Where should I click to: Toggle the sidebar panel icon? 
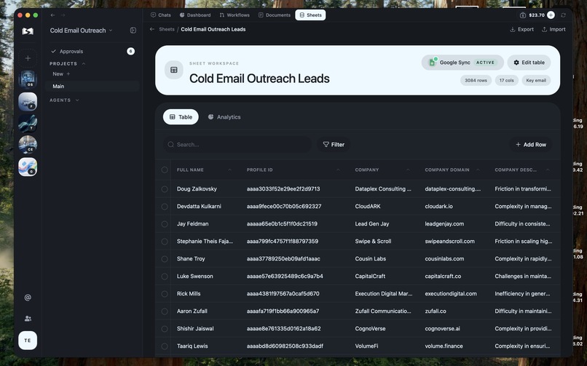tap(133, 31)
